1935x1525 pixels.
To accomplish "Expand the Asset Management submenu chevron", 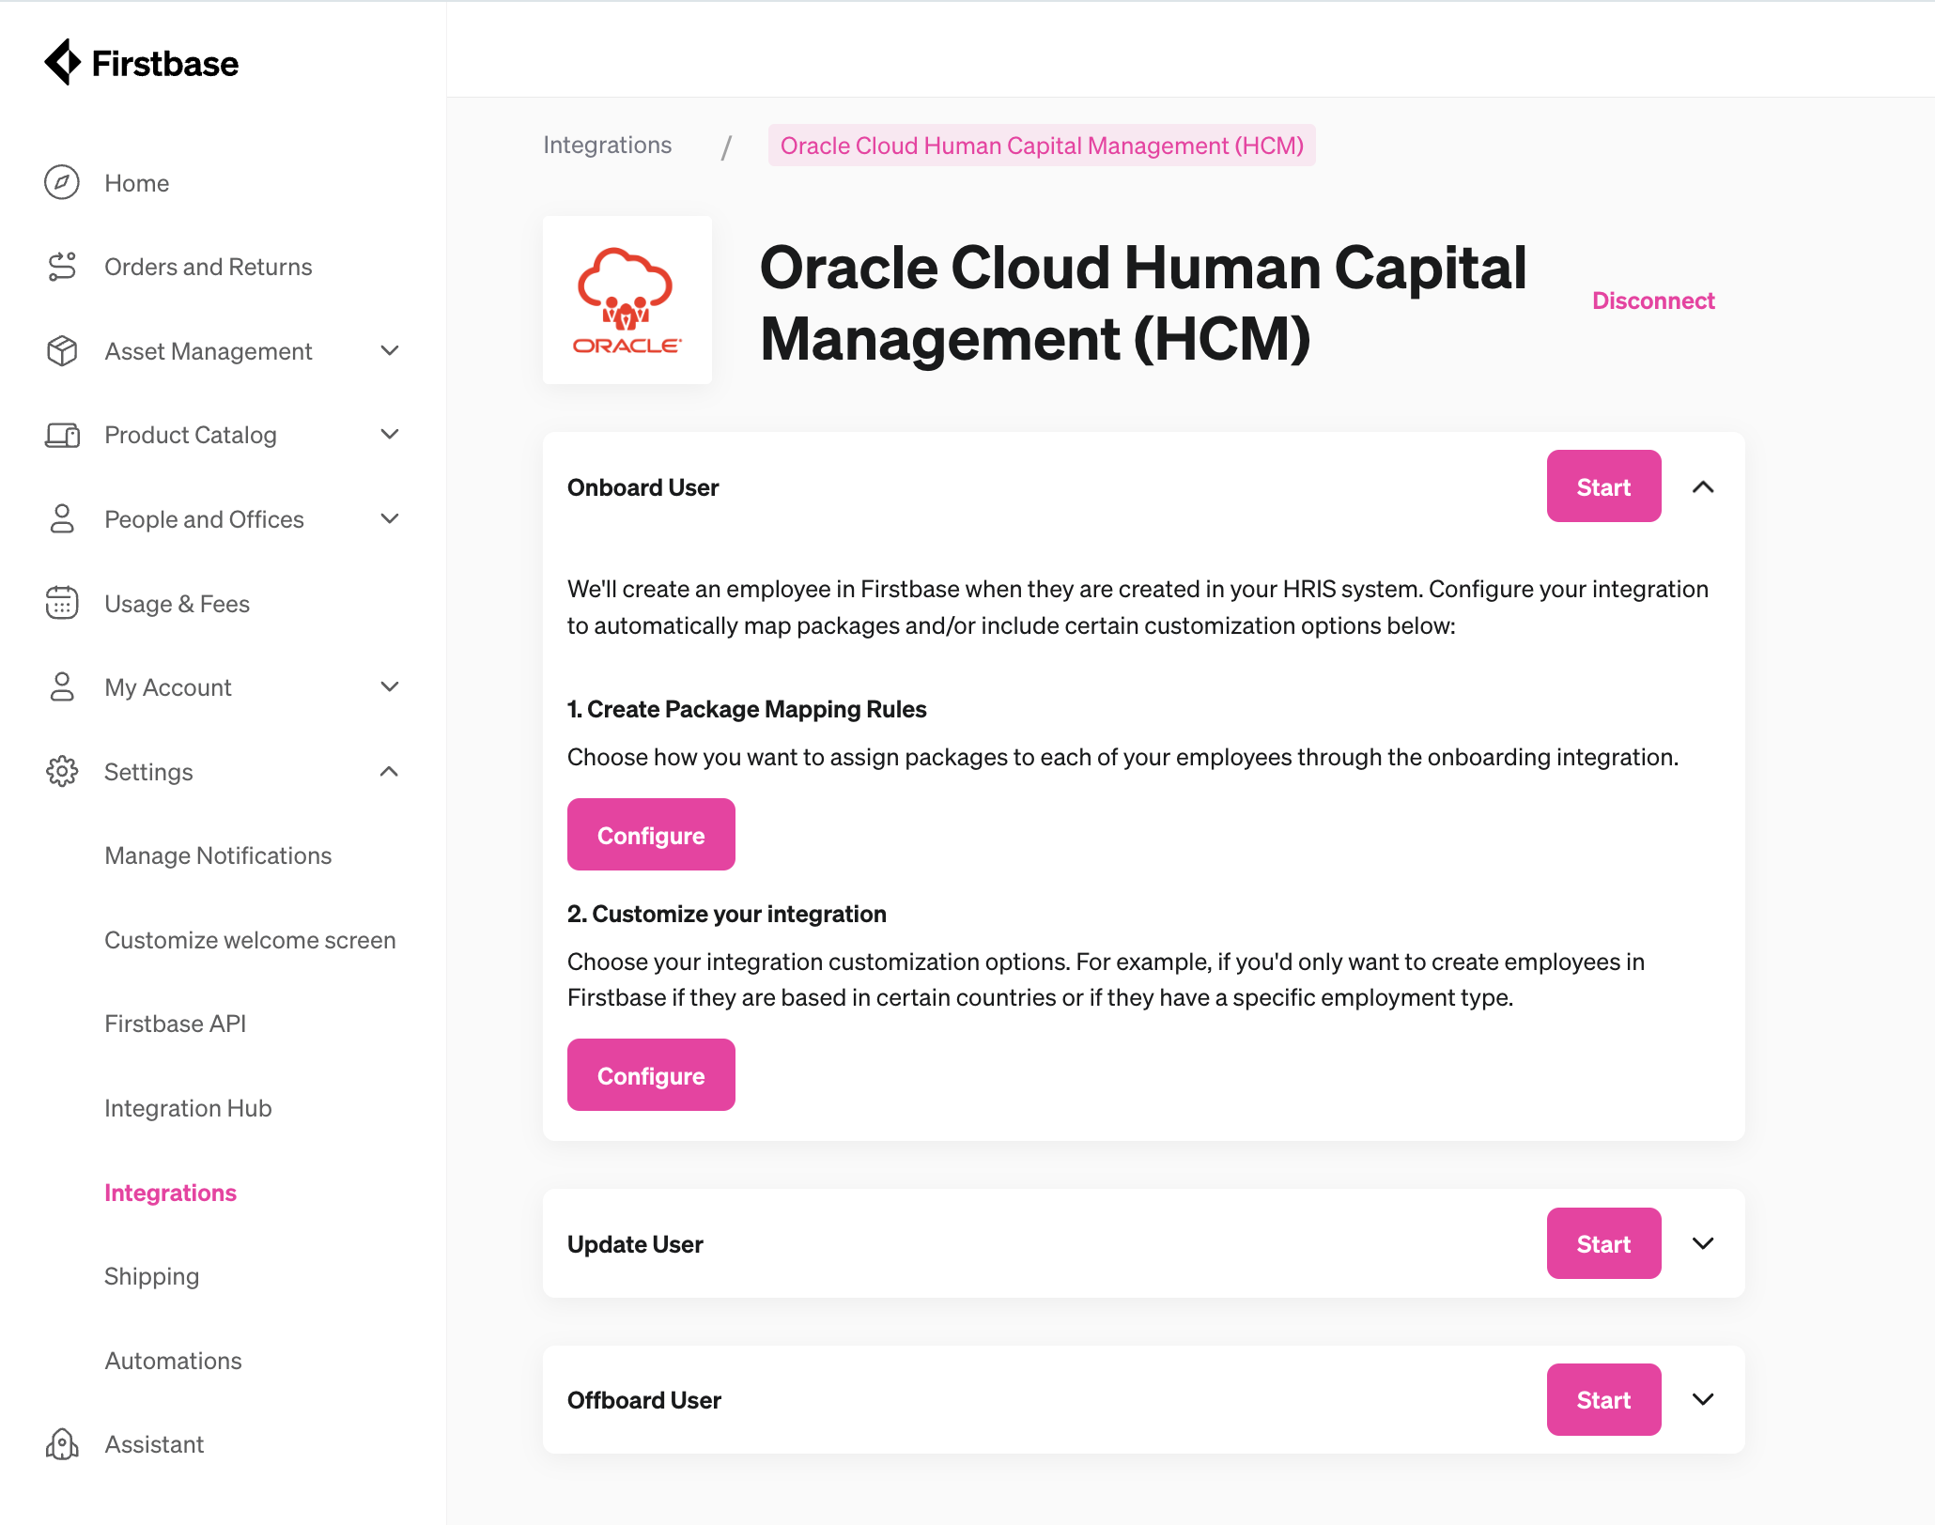I will coord(390,350).
